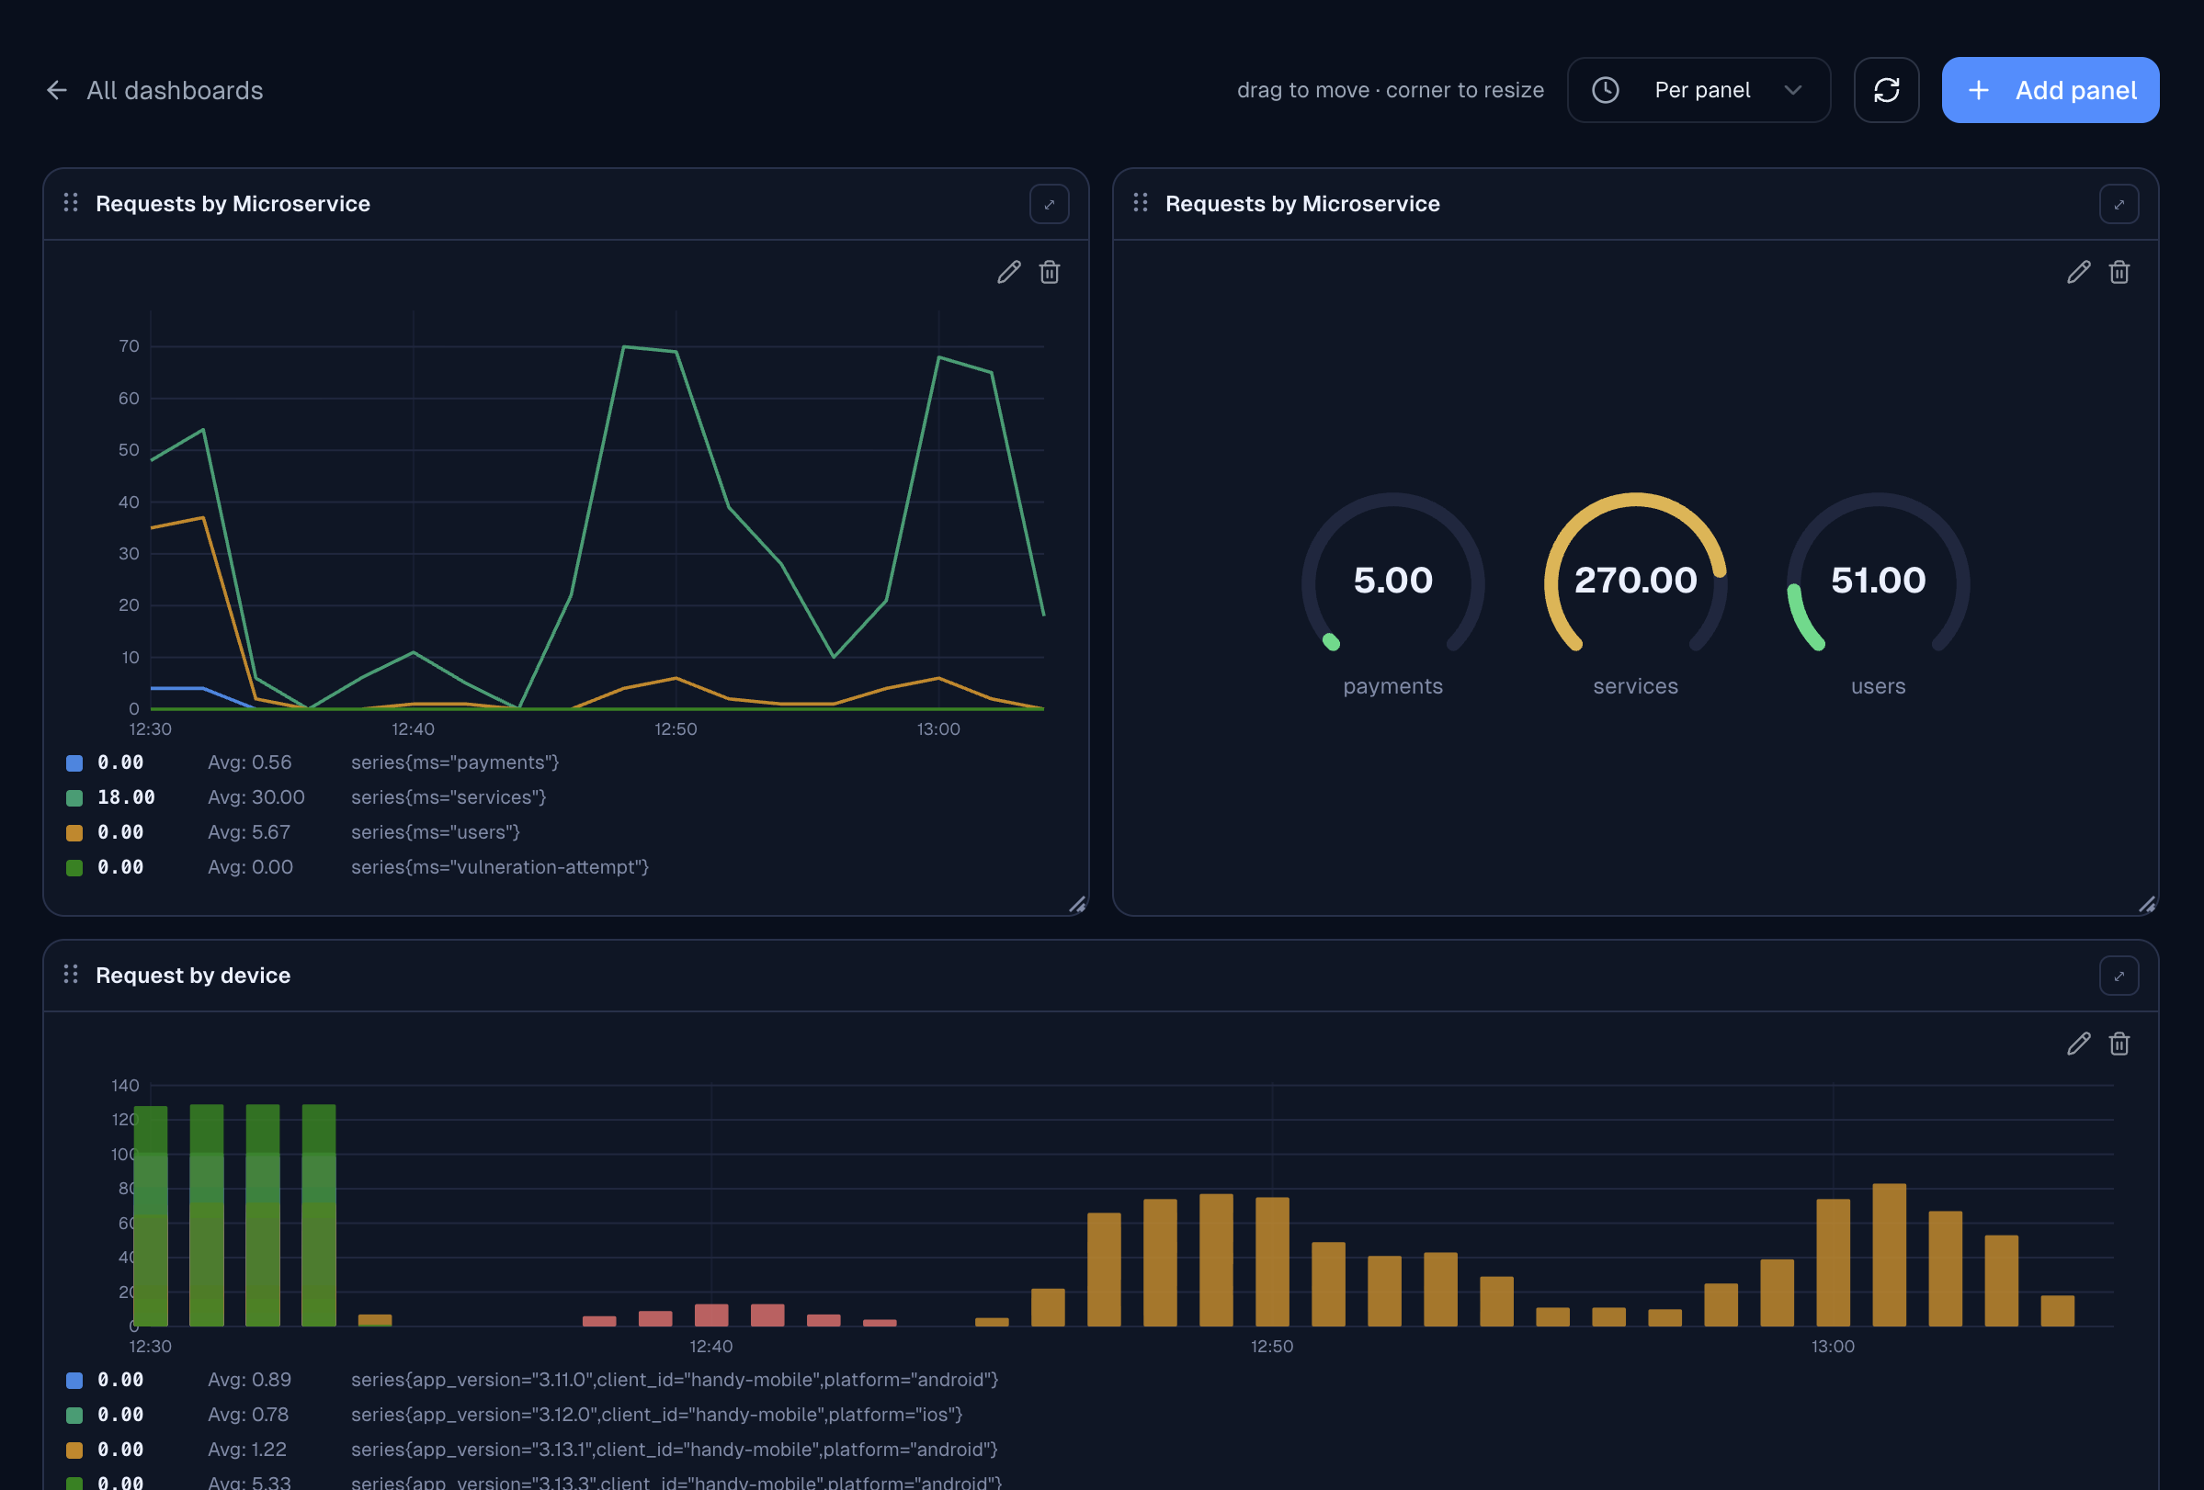Viewport: 2204px width, 1490px height.
Task: Toggle the users series orange legend swatch
Action: pos(74,833)
